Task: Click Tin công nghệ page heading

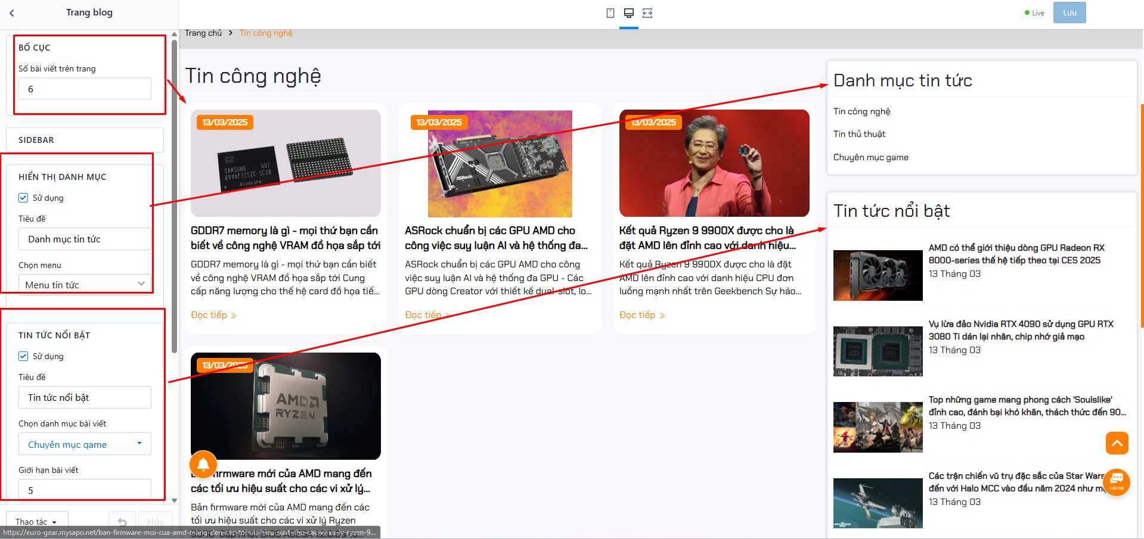Action: click(253, 76)
